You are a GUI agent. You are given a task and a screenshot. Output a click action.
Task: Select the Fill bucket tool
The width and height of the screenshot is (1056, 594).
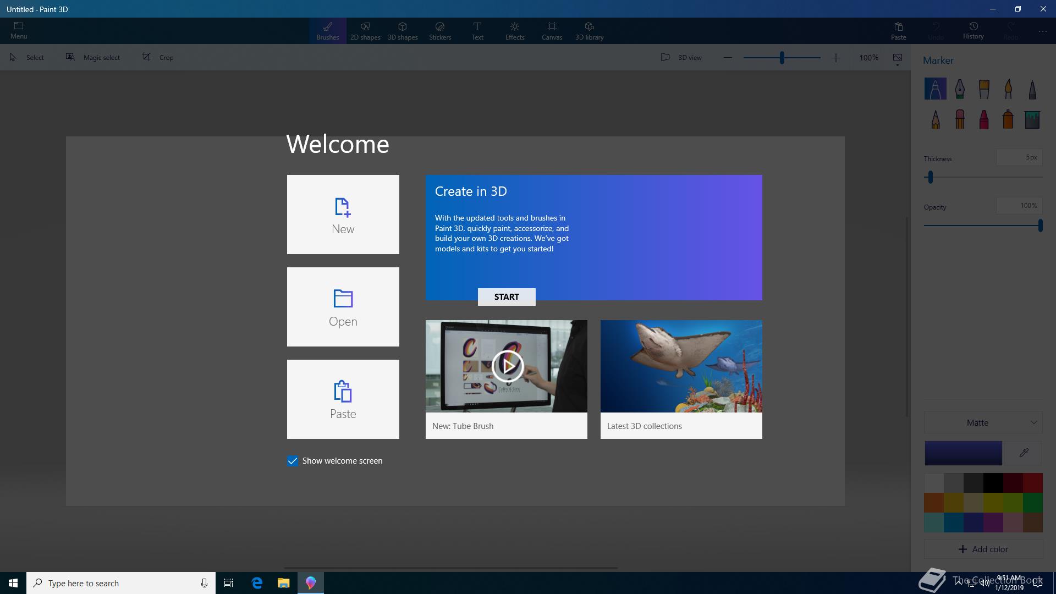(x=1032, y=119)
